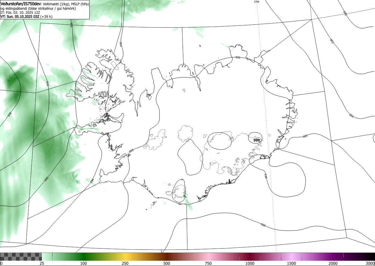Click the bold 998 pressure label over east Iceland

pos(256,140)
